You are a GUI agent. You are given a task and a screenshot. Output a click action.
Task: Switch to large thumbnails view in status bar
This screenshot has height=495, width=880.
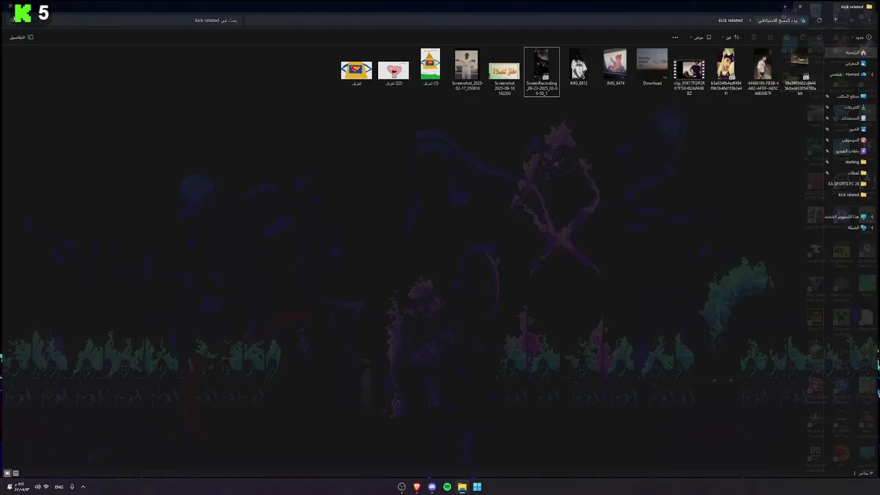[8, 473]
